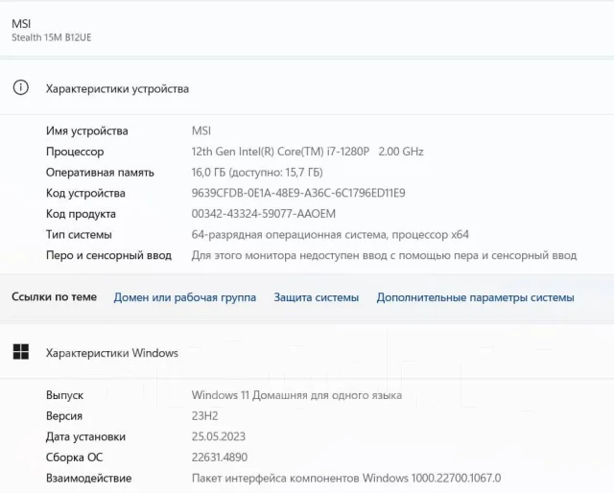The height and width of the screenshot is (493, 614).
Task: Select device ID 9639CFDB-0E1A-48E9-A36C-6C1796ED11E9
Action: (298, 193)
